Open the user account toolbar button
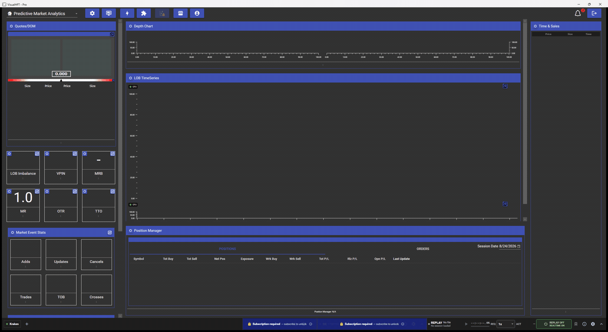 pos(197,13)
